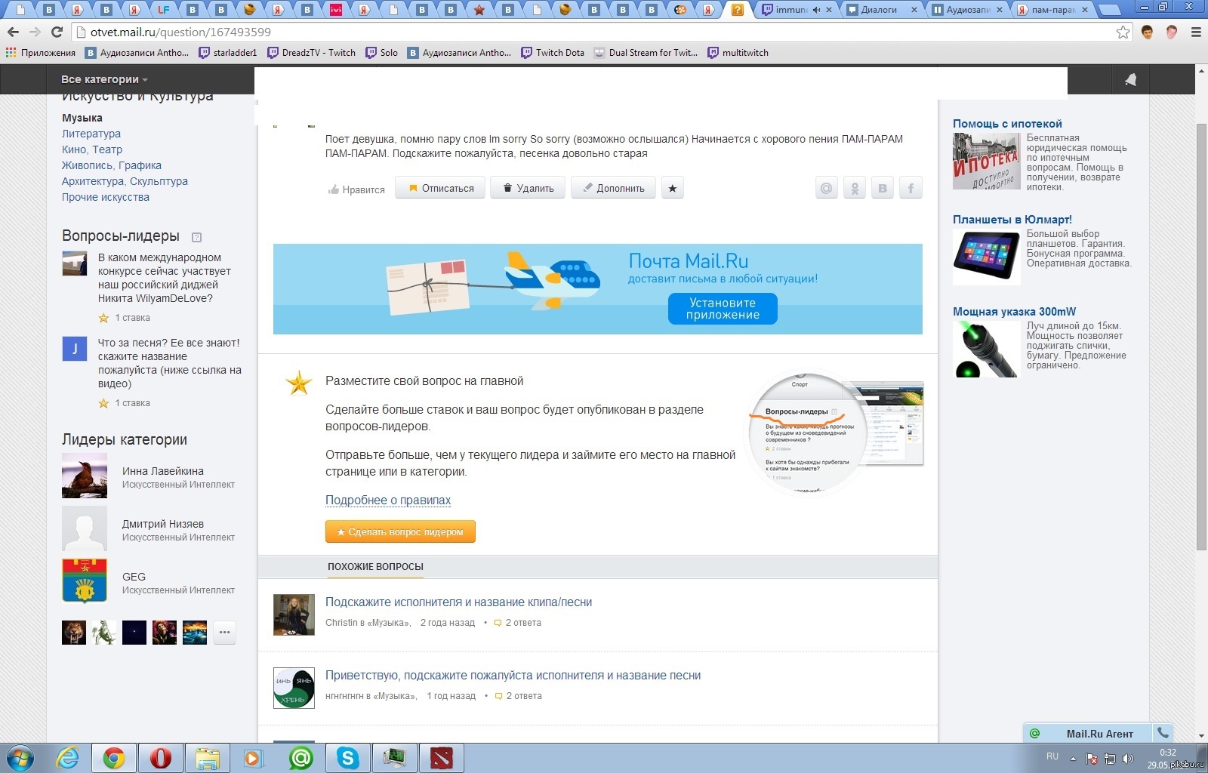Toggle subscription with Отписаться button
Viewport: 1208px width, 773px height.
(441, 189)
